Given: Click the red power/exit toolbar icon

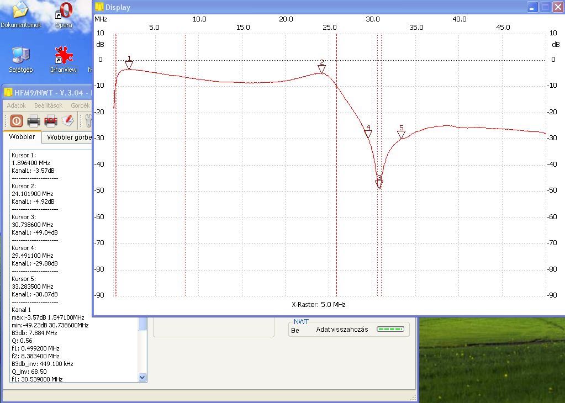Looking at the screenshot, I should 17,120.
